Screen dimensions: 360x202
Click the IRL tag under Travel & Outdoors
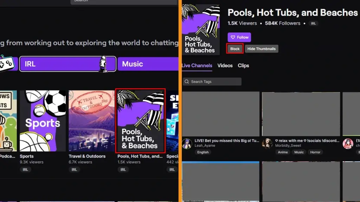pyautogui.click(x=74, y=169)
